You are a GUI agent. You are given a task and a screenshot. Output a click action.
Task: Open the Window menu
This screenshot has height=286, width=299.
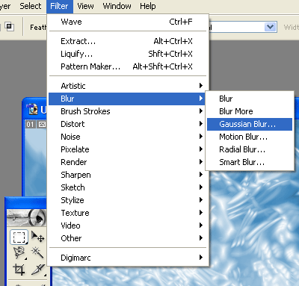117,6
